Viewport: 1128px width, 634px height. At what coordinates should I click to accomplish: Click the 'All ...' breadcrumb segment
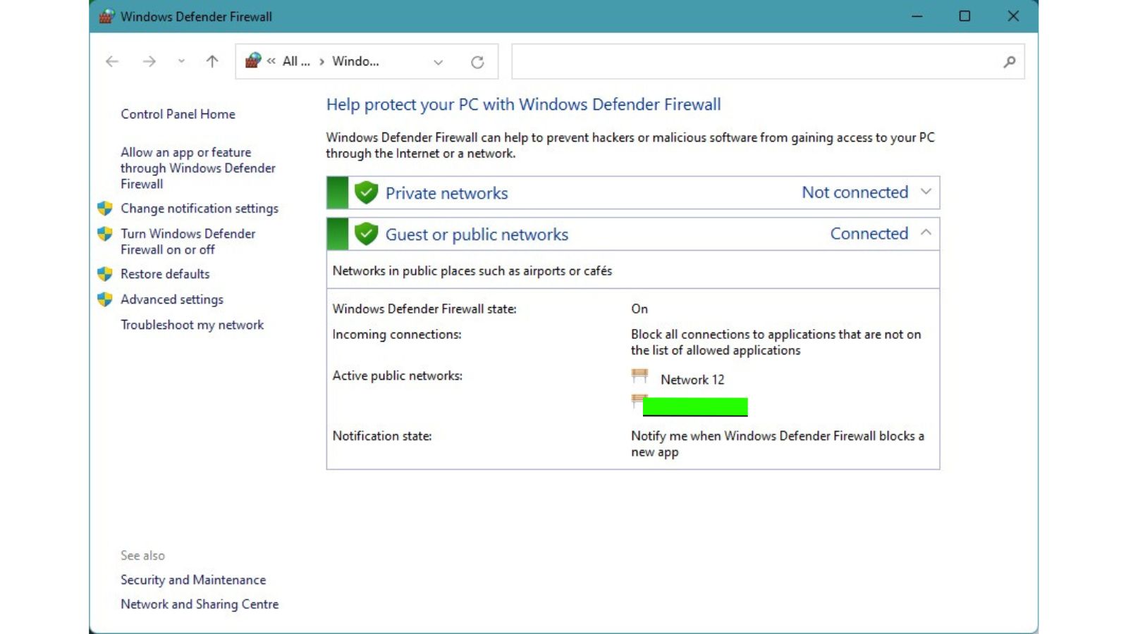click(x=296, y=61)
